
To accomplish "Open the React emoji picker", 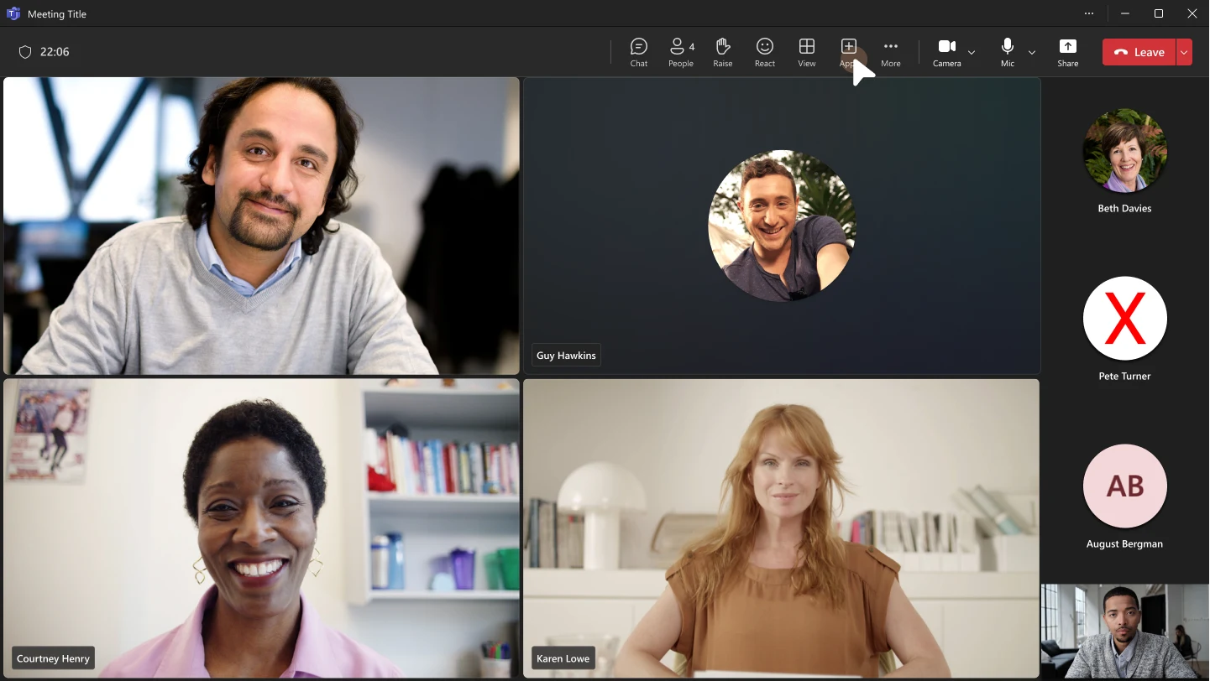I will pos(765,52).
